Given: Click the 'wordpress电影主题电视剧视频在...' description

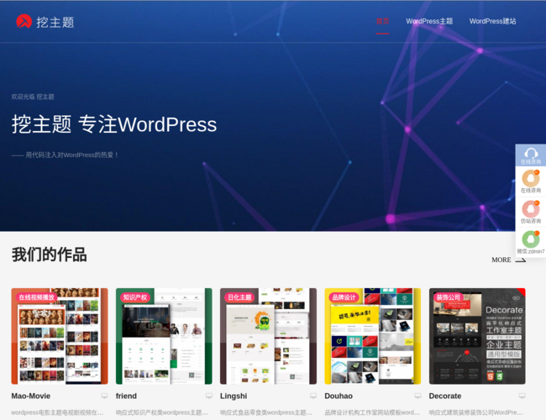Looking at the screenshot, I should [x=57, y=412].
